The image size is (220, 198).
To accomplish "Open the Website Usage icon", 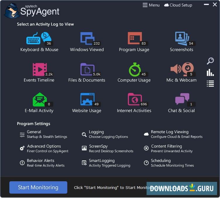I will pos(87,99).
